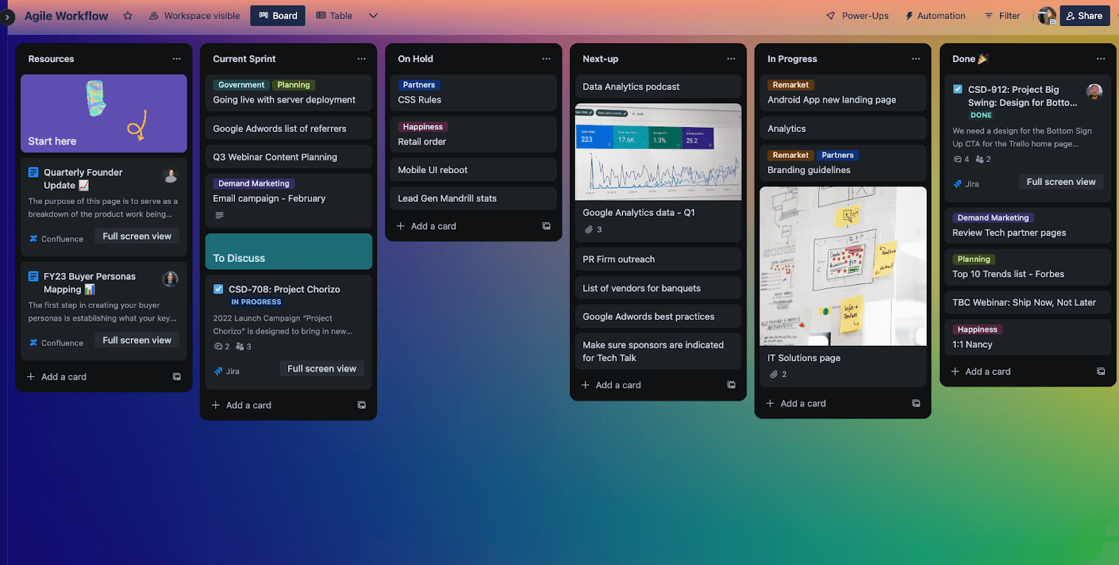Click document icon on Quarterly Founder Update
Screen dimensions: 1119x565
point(34,172)
